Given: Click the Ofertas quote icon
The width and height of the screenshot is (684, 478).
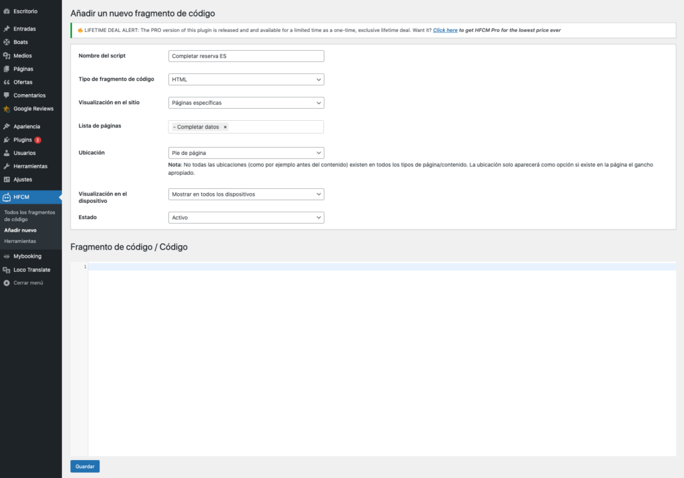Looking at the screenshot, I should [7, 82].
